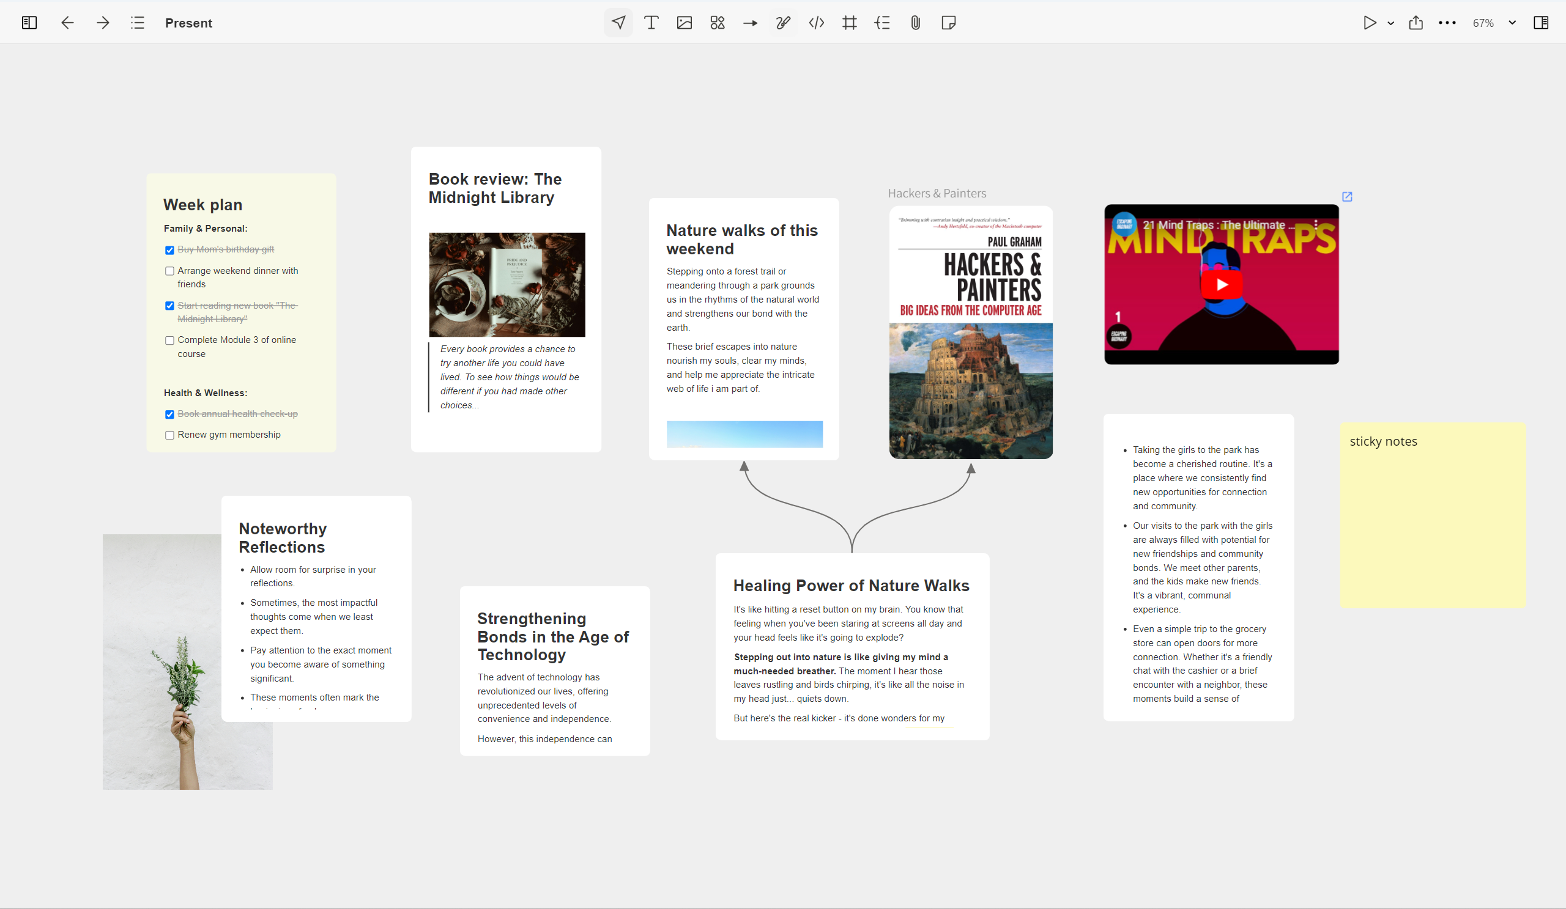Select the Pride and Prejudice book photo
The image size is (1566, 909).
coord(507,284)
